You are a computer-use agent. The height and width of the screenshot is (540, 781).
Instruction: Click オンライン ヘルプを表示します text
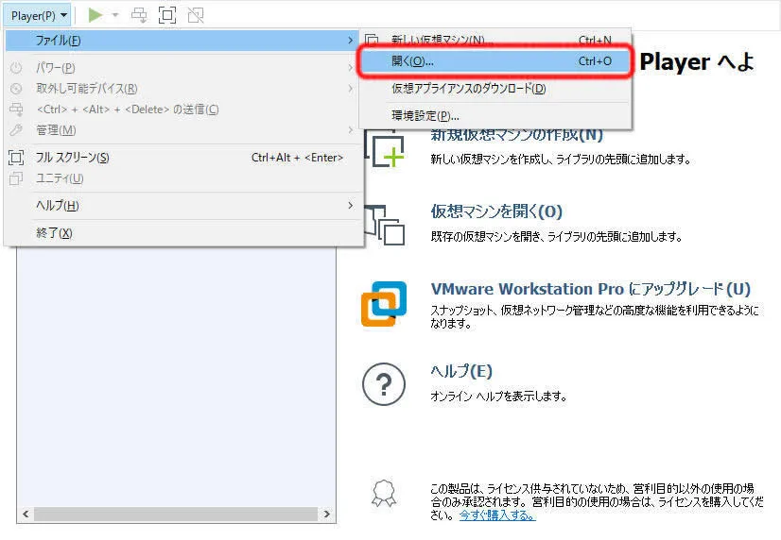click(498, 397)
